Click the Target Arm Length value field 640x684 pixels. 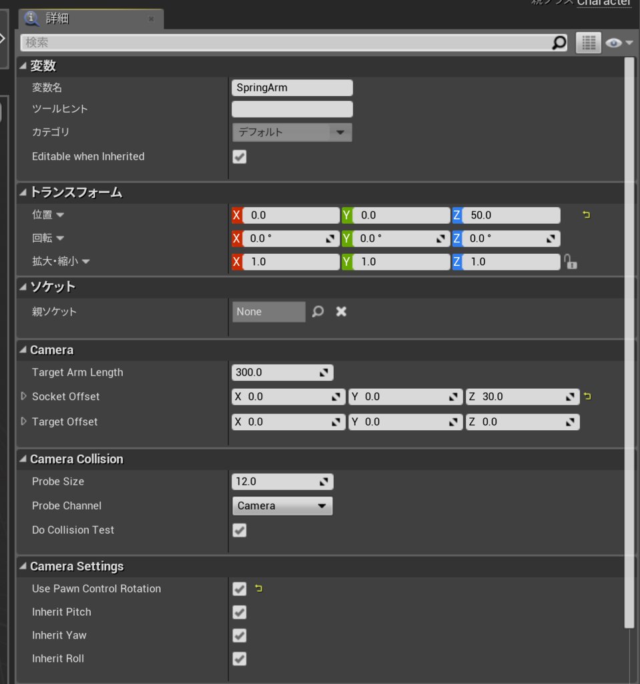coord(282,373)
